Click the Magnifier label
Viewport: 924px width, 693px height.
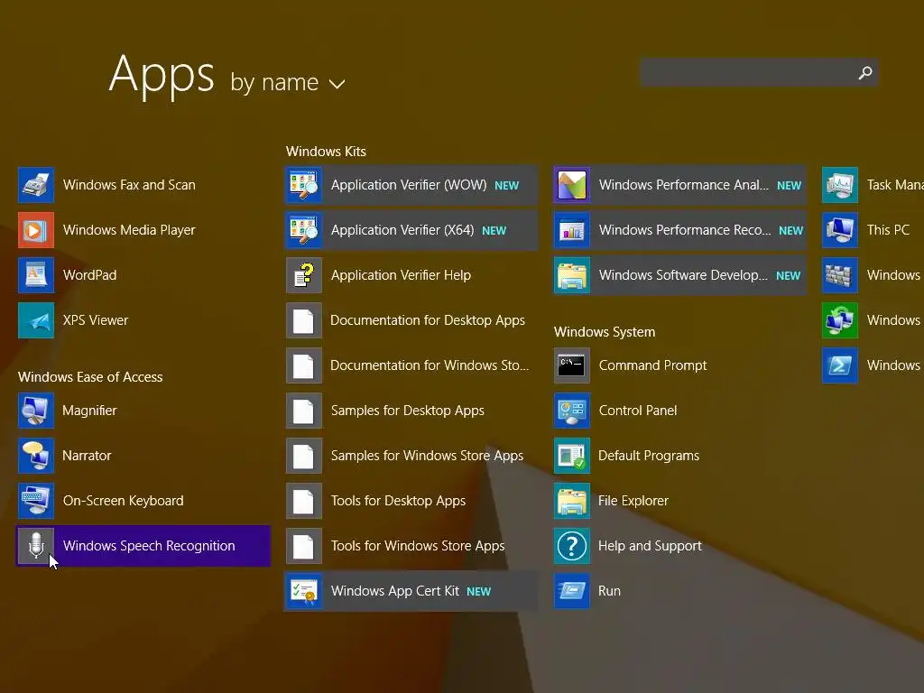[x=89, y=411]
